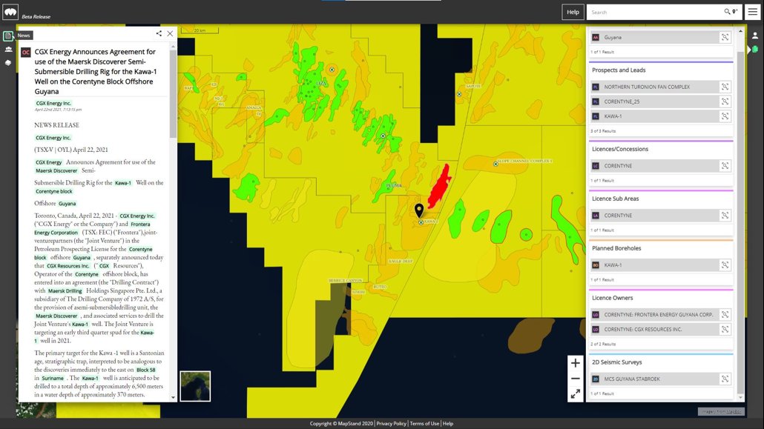Image resolution: width=764 pixels, height=429 pixels.
Task: Click the black location pin marker
Action: pyautogui.click(x=419, y=210)
